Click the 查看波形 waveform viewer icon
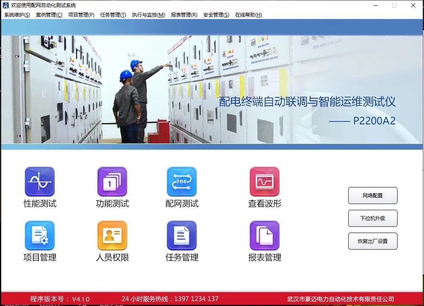424x306 pixels. pyautogui.click(x=265, y=182)
